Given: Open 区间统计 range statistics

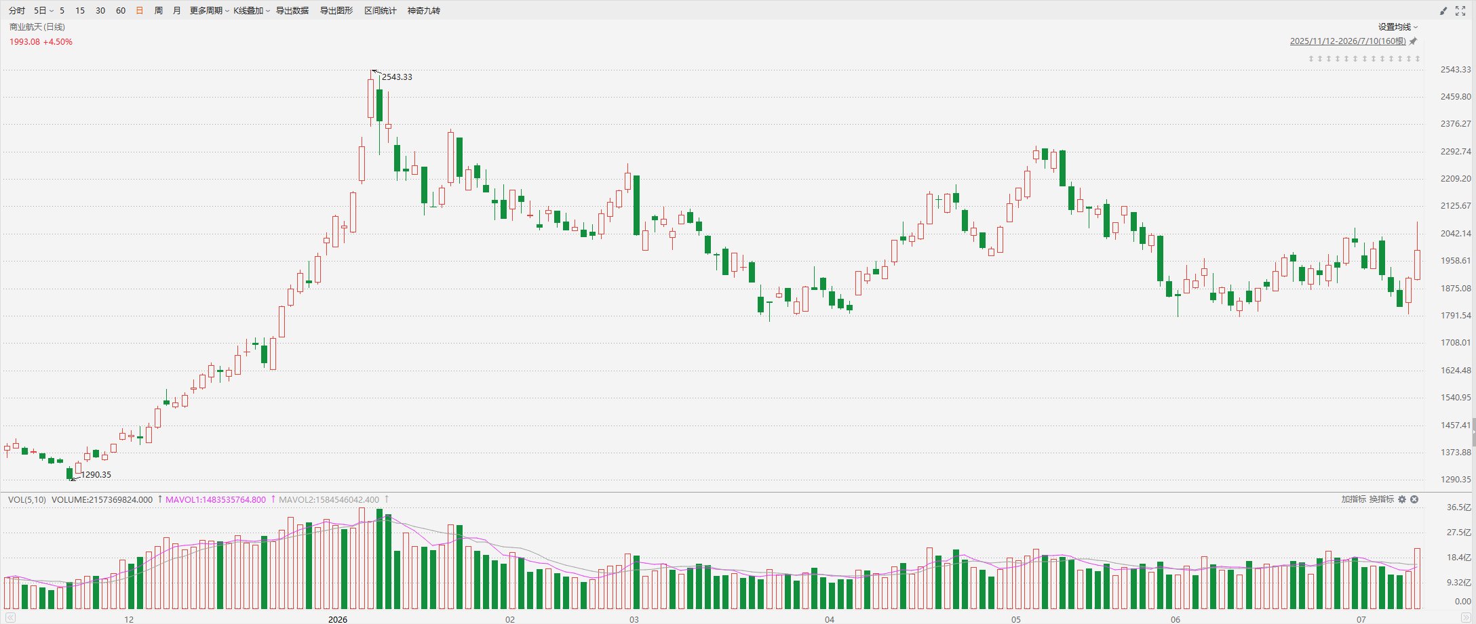Looking at the screenshot, I should coord(381,11).
